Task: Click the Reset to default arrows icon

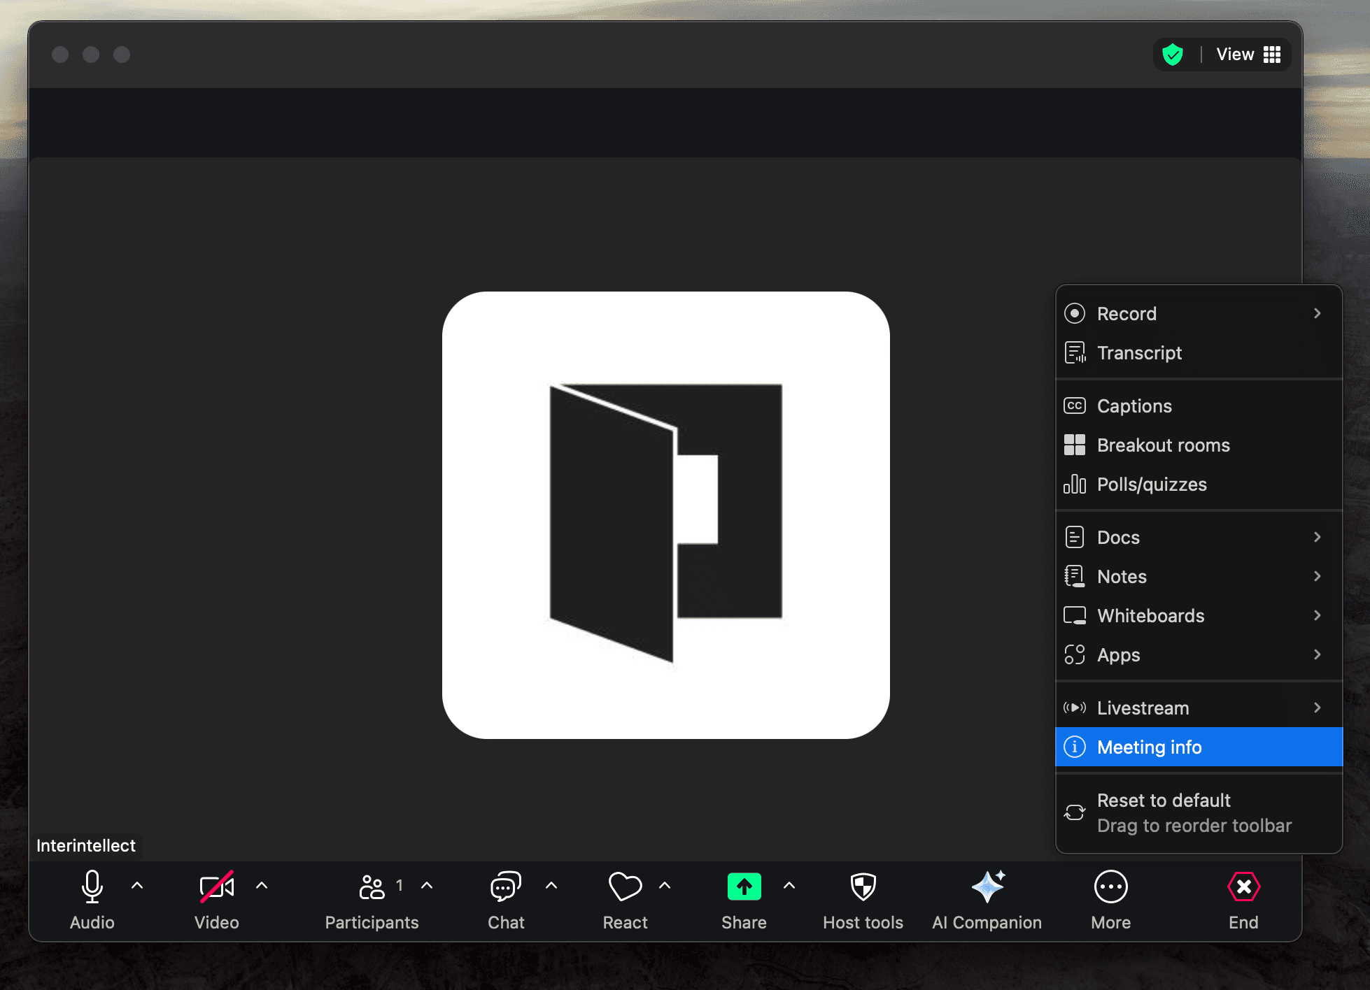Action: [x=1075, y=812]
